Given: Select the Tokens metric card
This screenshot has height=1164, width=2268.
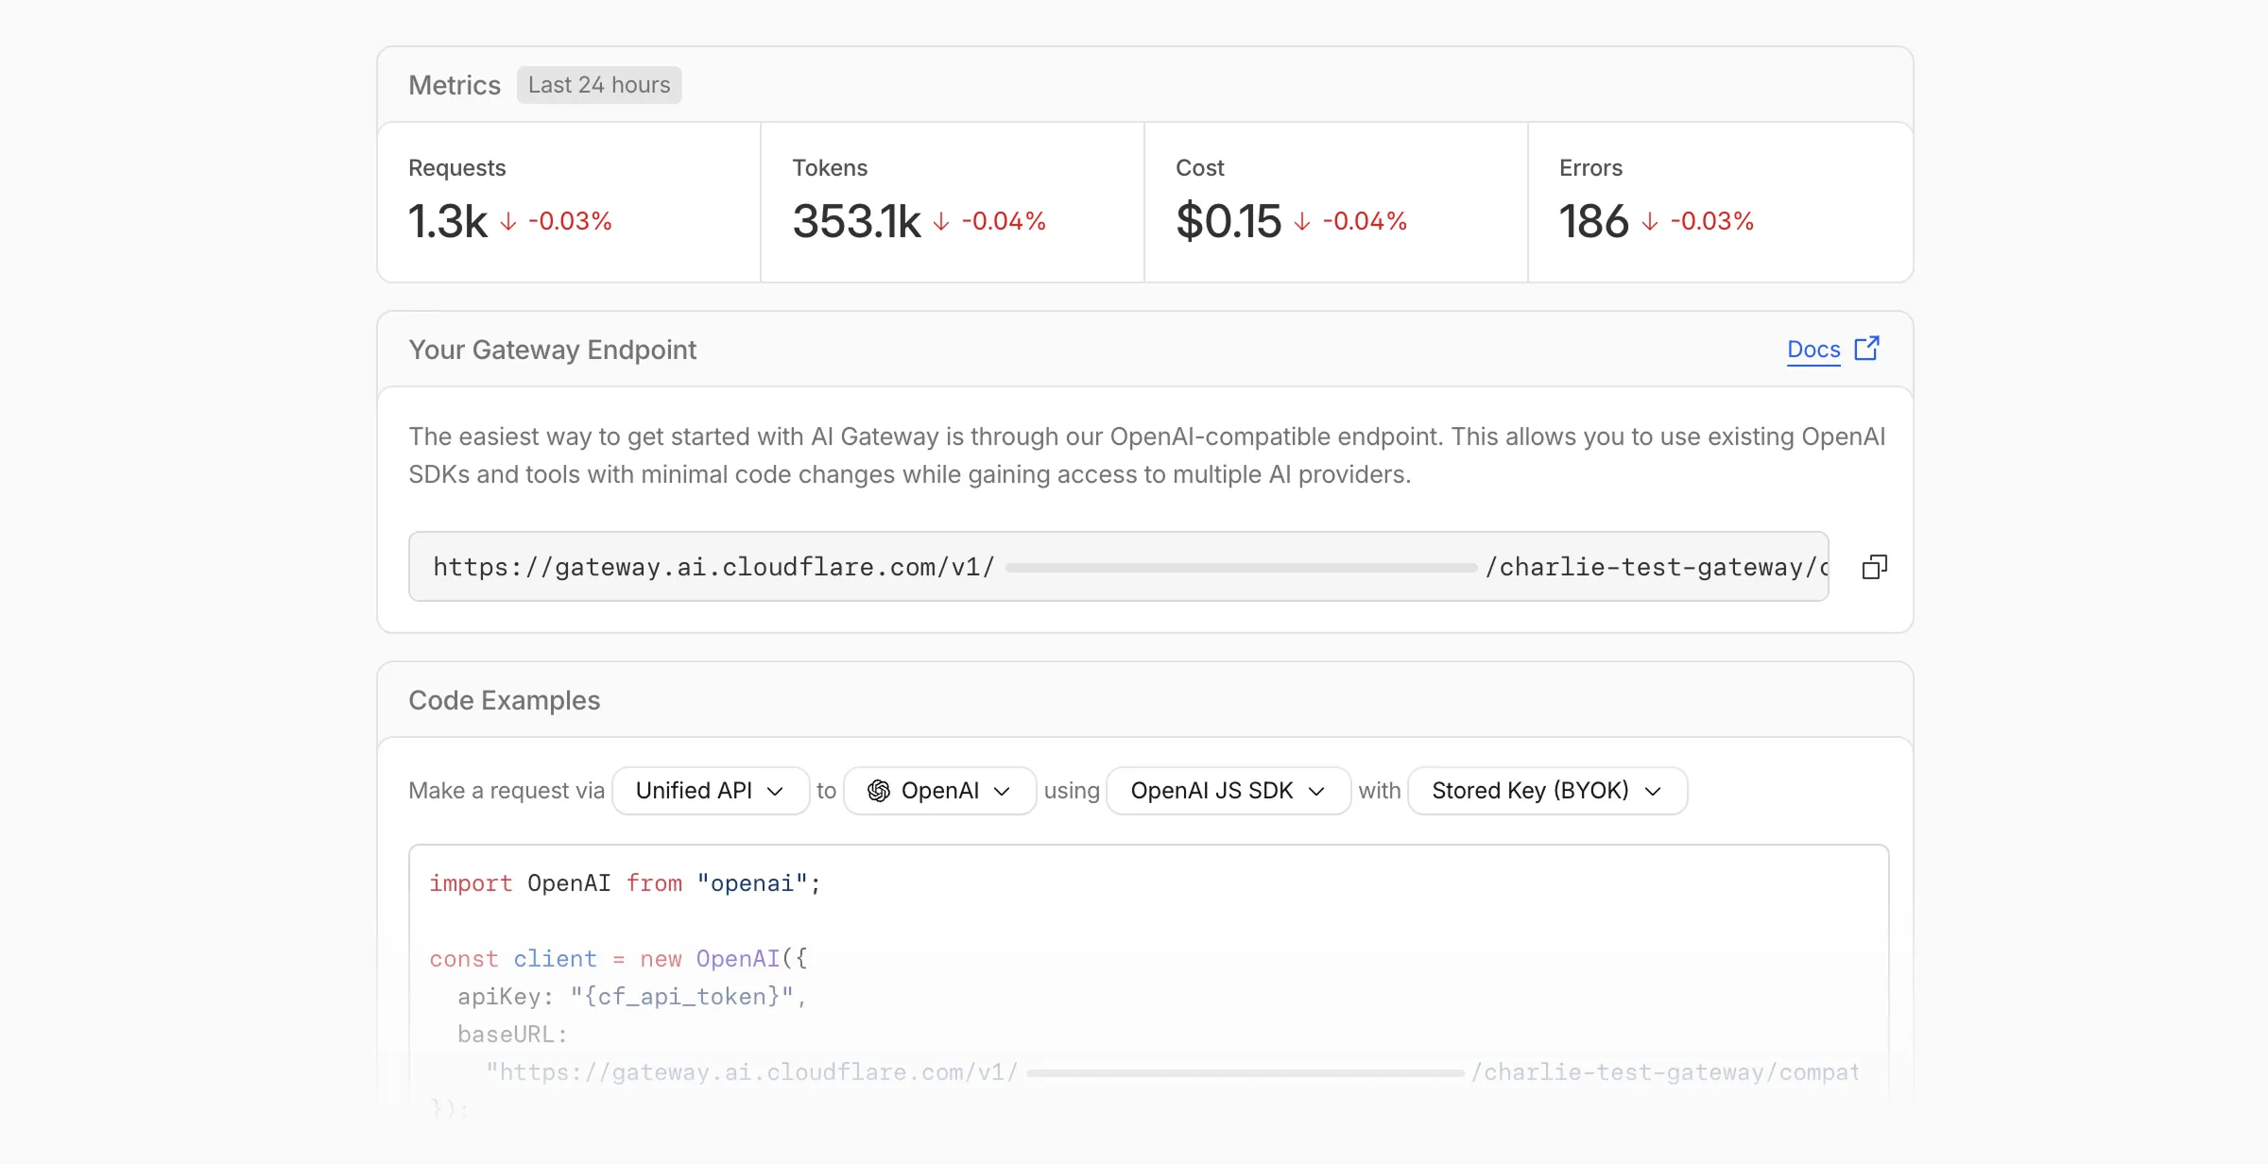Looking at the screenshot, I should [x=951, y=202].
